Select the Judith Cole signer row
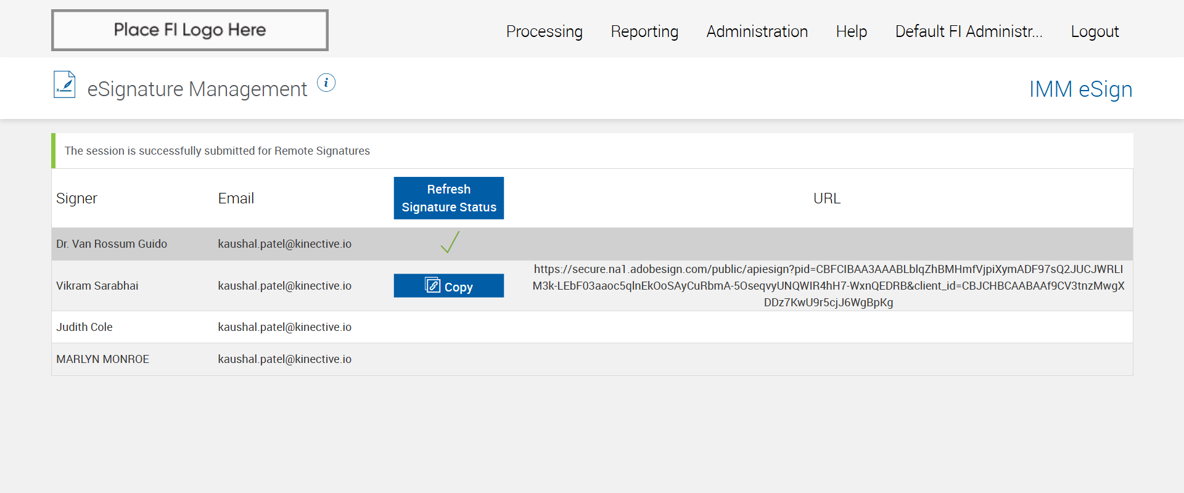 pos(84,327)
